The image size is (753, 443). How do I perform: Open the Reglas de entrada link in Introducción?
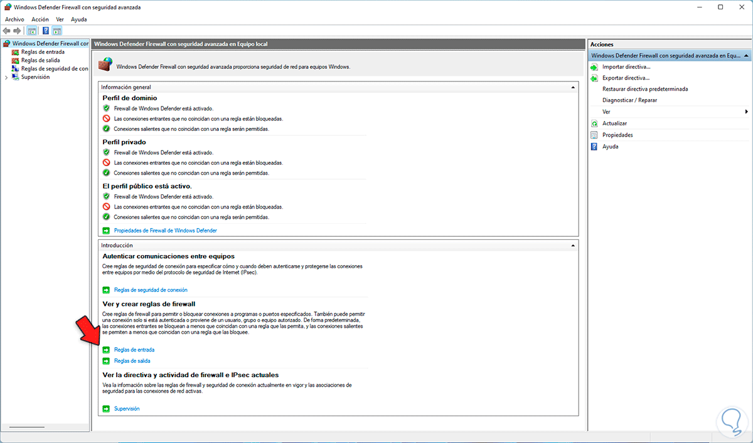coord(134,350)
